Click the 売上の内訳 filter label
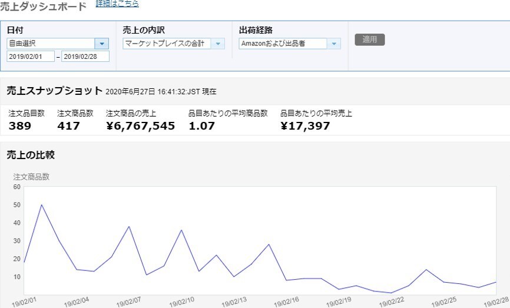The width and height of the screenshot is (510, 308). pyautogui.click(x=144, y=30)
